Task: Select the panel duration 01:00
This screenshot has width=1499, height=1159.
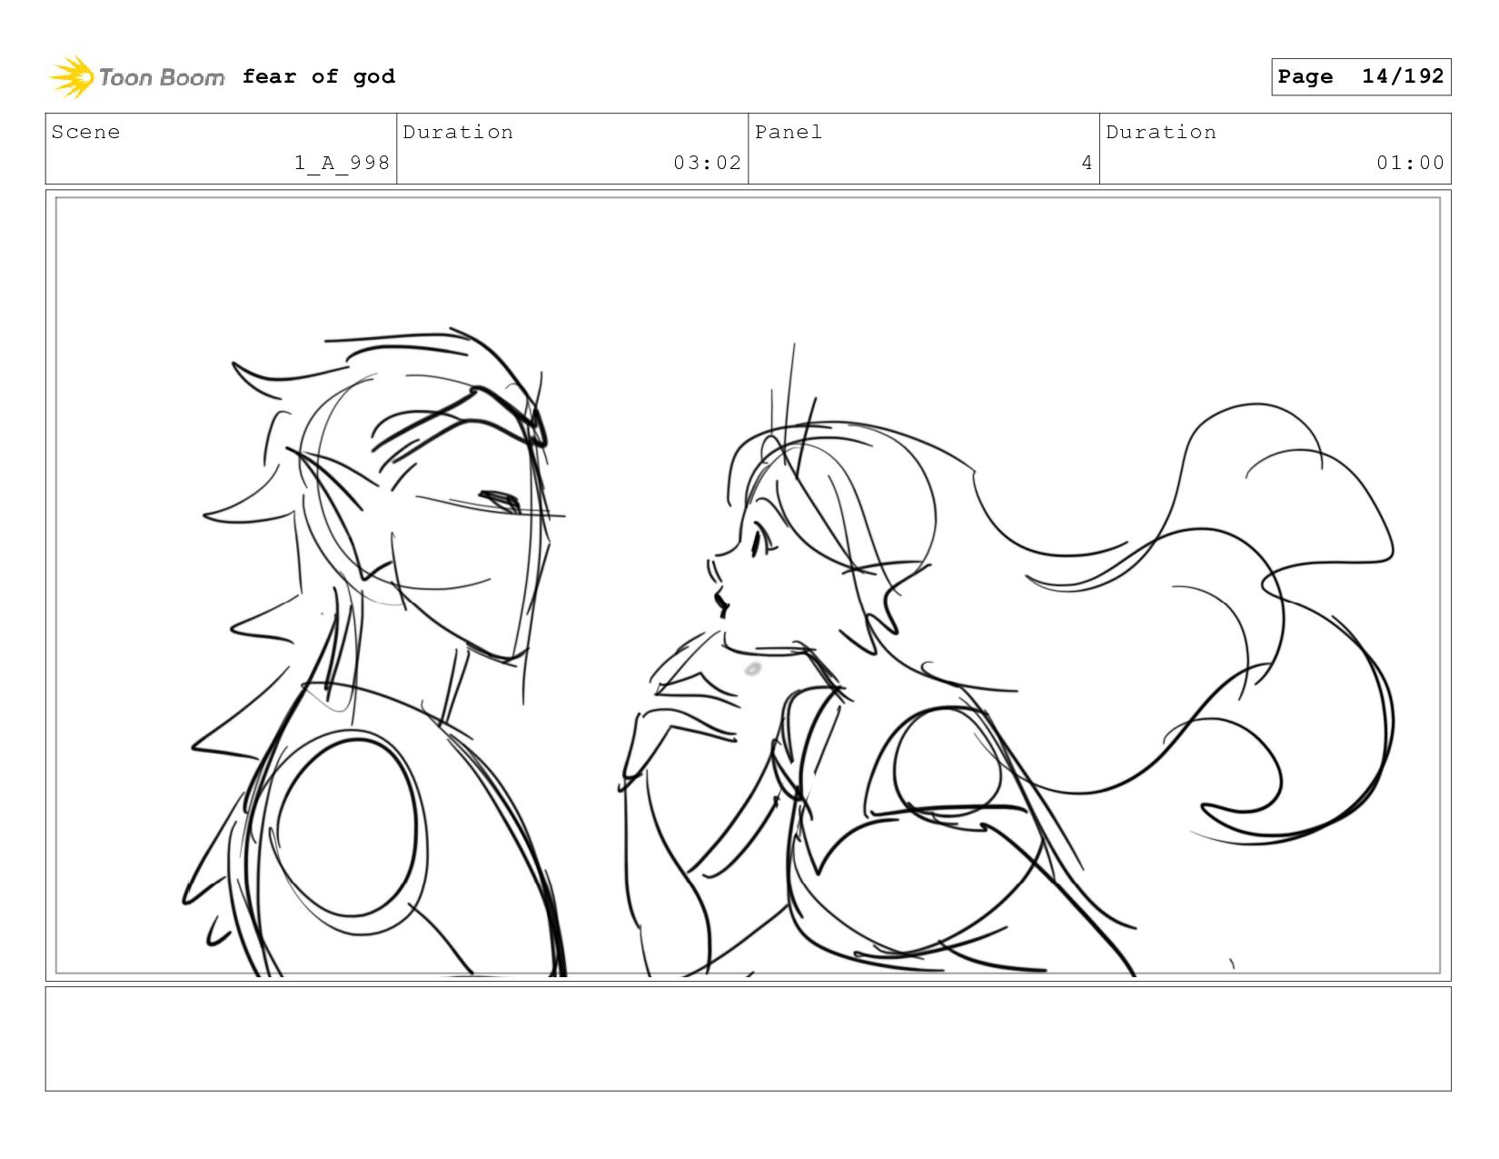Action: pos(1410,163)
